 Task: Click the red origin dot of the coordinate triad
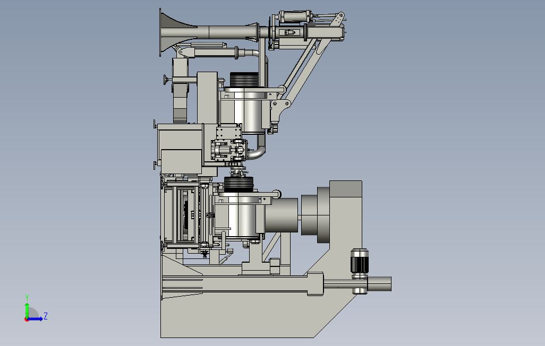[27, 319]
